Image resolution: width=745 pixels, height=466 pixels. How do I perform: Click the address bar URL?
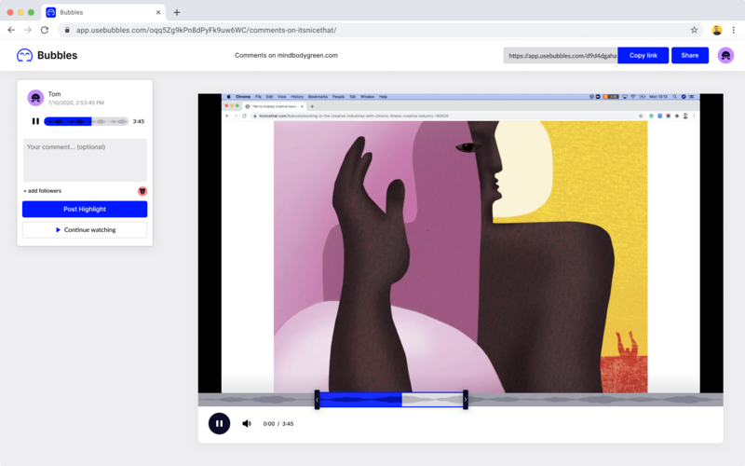pos(206,30)
